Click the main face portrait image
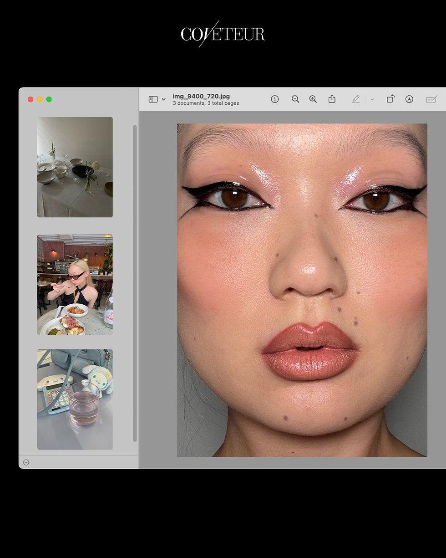The width and height of the screenshot is (446, 558). pos(302,290)
